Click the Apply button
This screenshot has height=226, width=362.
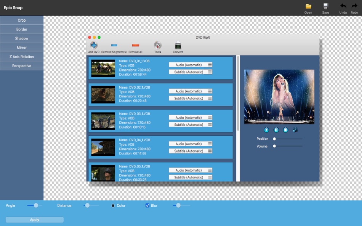34,220
